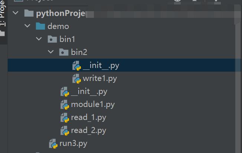
Task: Click the Python icon beside run3.py
Action: (53, 143)
